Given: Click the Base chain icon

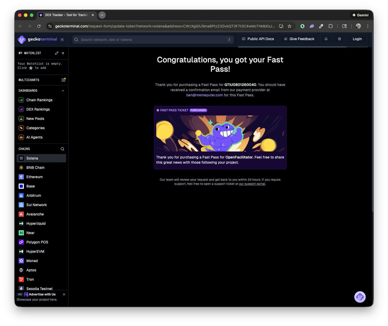Looking at the screenshot, I should point(21,186).
